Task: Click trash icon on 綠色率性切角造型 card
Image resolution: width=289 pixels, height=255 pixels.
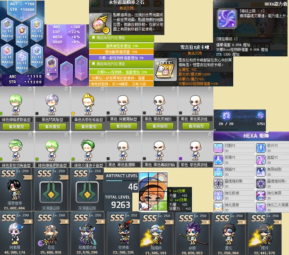Action: 30,135
